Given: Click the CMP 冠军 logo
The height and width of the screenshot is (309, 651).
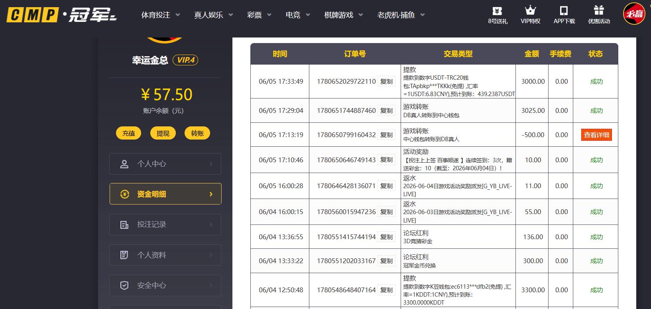Looking at the screenshot, I should [62, 15].
